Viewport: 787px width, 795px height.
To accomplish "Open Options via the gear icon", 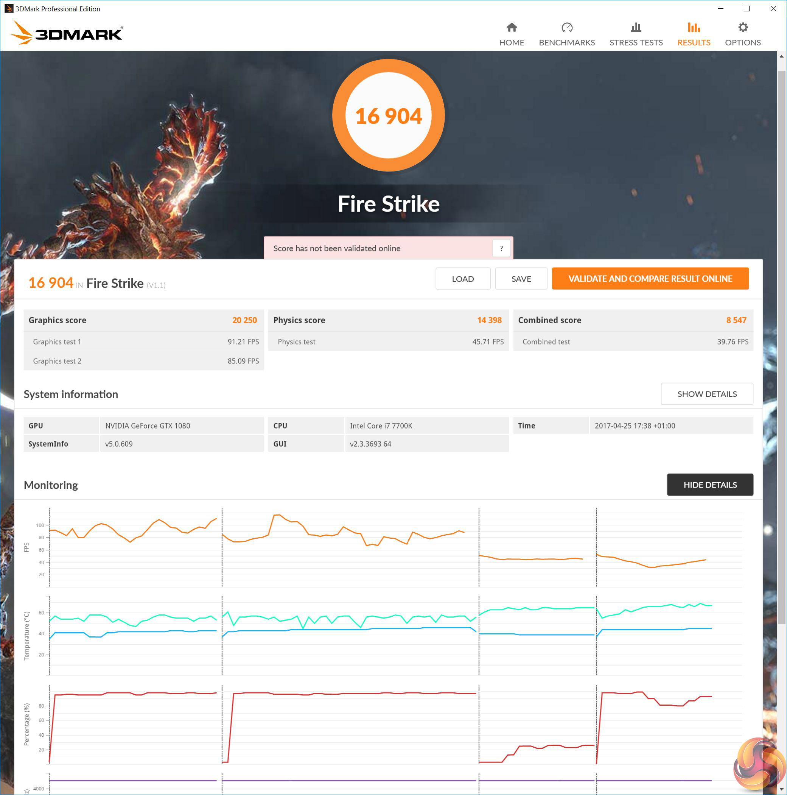I will [742, 28].
